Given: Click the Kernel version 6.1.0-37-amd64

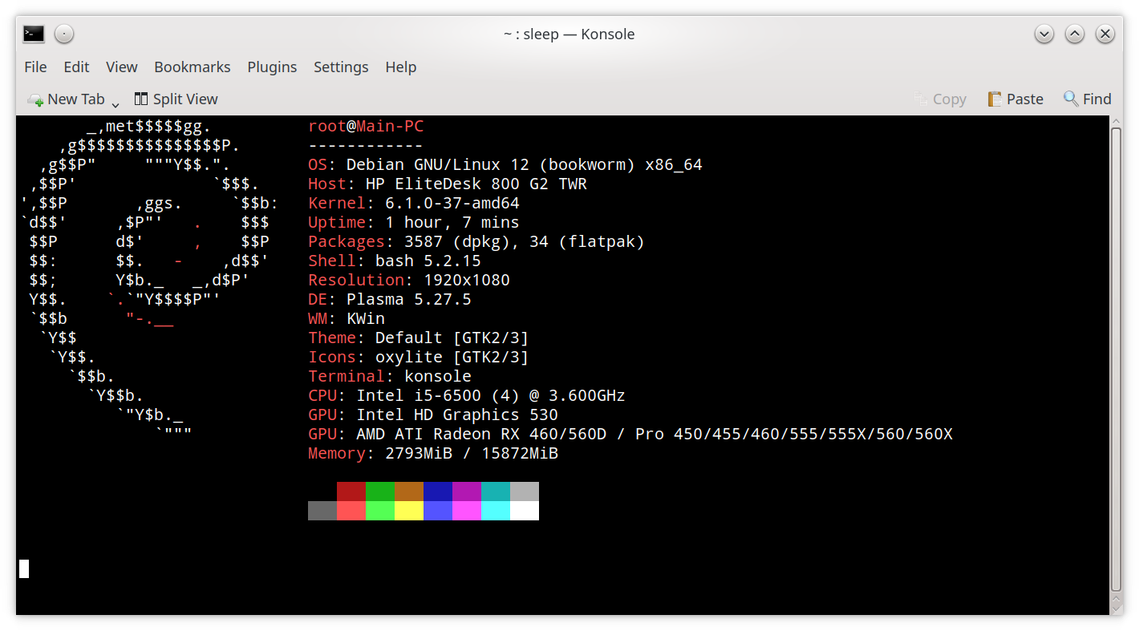Looking at the screenshot, I should tap(452, 203).
